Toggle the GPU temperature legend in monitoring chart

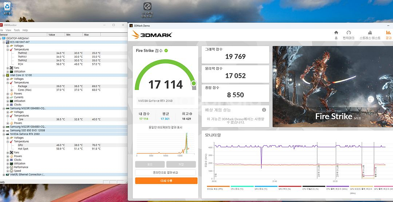(266, 188)
